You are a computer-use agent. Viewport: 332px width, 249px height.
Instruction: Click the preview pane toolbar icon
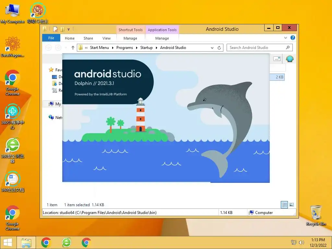pos(277,59)
